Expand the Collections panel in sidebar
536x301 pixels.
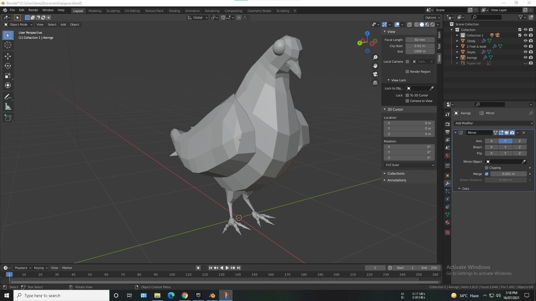pyautogui.click(x=396, y=173)
